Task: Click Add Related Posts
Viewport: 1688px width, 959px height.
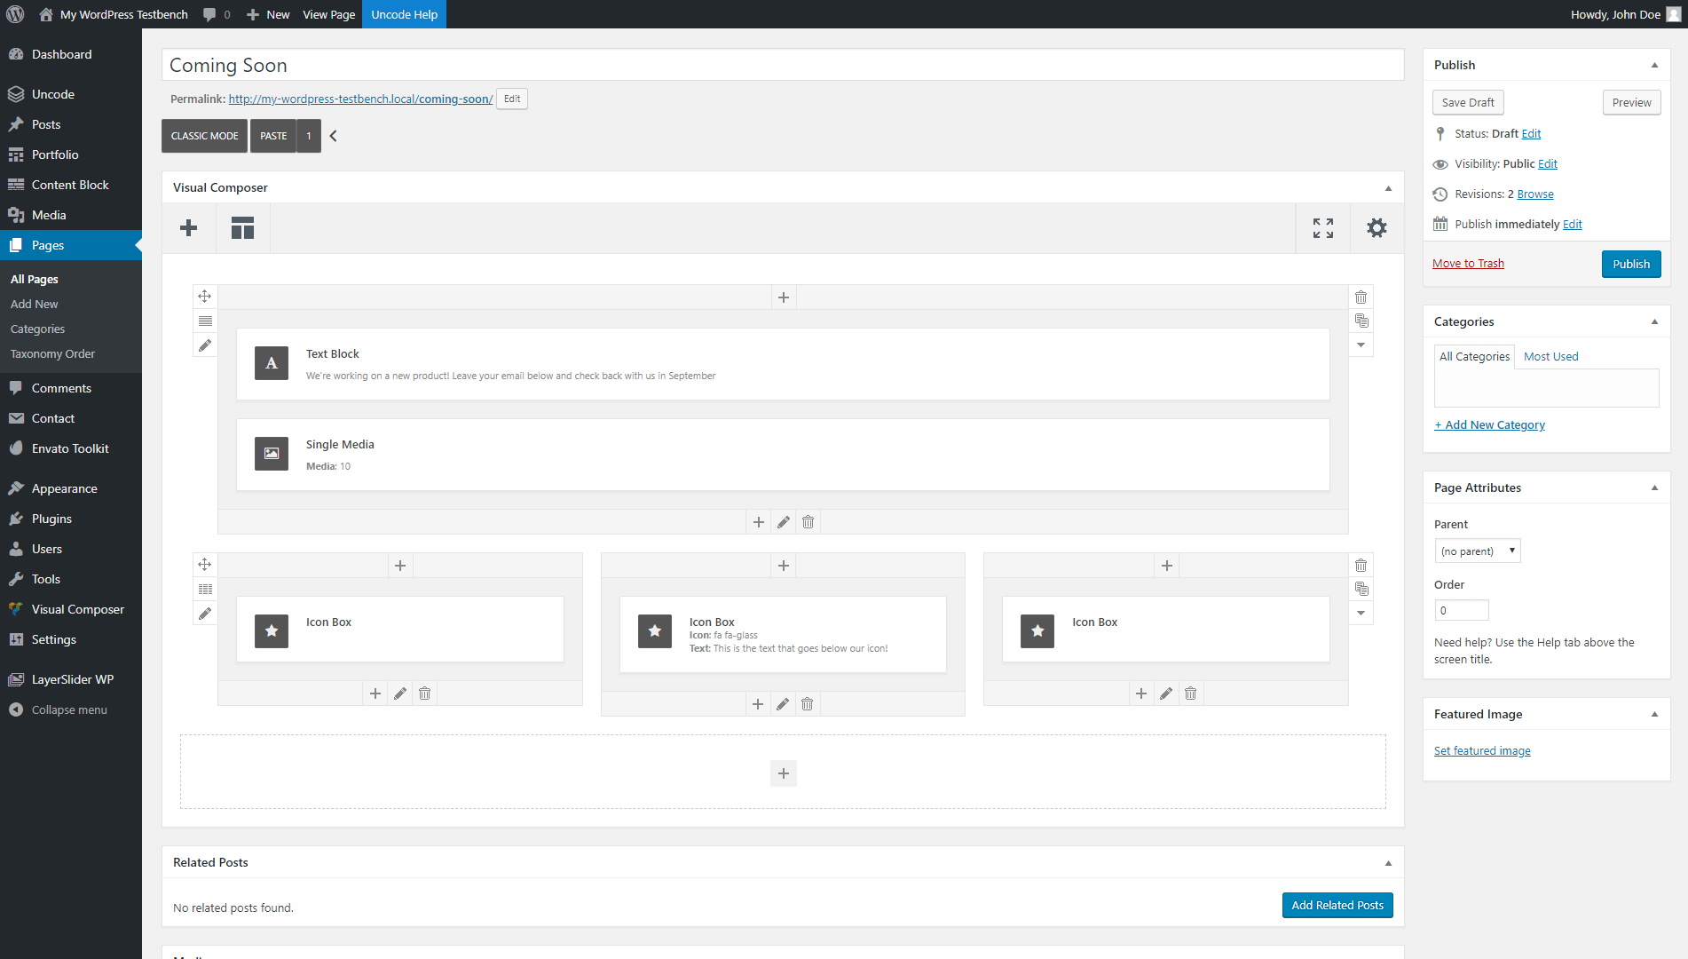Action: click(1337, 905)
